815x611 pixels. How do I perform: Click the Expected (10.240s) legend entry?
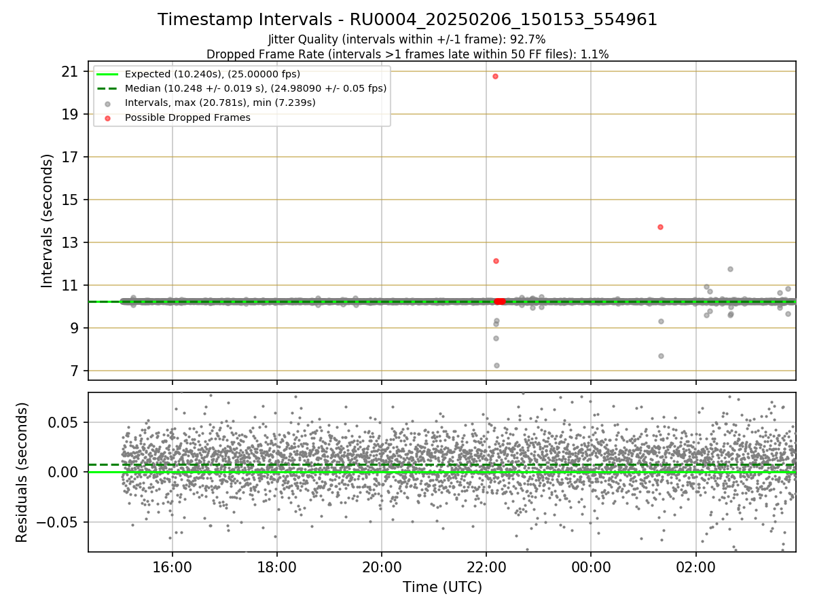click(213, 74)
